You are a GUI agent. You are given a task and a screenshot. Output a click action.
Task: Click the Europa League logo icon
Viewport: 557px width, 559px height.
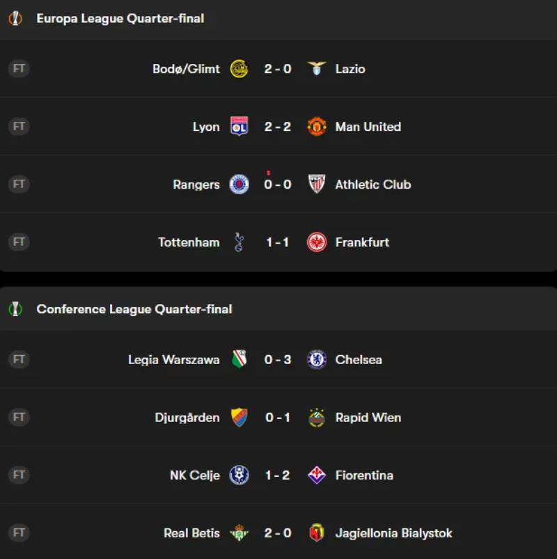15,19
